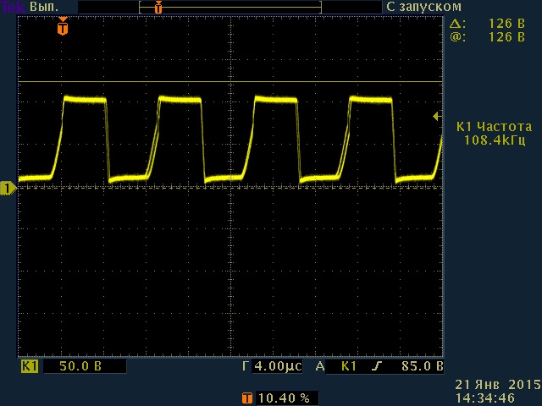Click the trigger level arrow on right edge
The width and height of the screenshot is (542, 406).
click(436, 116)
